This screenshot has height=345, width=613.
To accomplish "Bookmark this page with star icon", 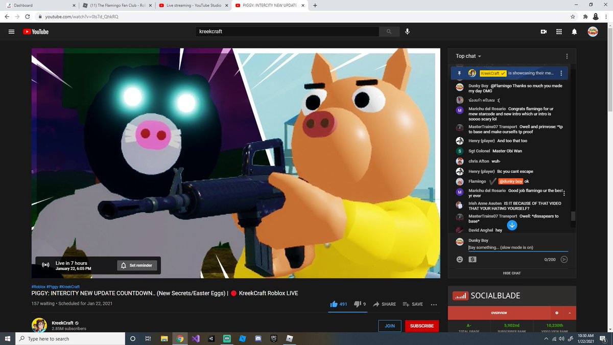I will (x=573, y=16).
